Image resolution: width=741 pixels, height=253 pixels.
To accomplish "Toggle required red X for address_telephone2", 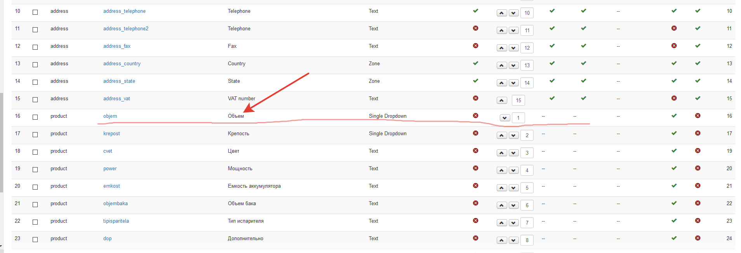I will coord(475,28).
